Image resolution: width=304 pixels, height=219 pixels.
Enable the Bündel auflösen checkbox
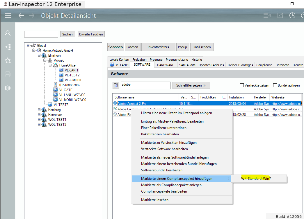pyautogui.click(x=275, y=85)
